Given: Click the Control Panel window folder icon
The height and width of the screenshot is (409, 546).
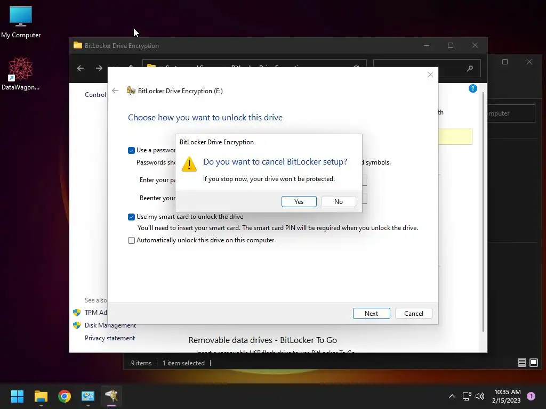Looking at the screenshot, I should 78,46.
